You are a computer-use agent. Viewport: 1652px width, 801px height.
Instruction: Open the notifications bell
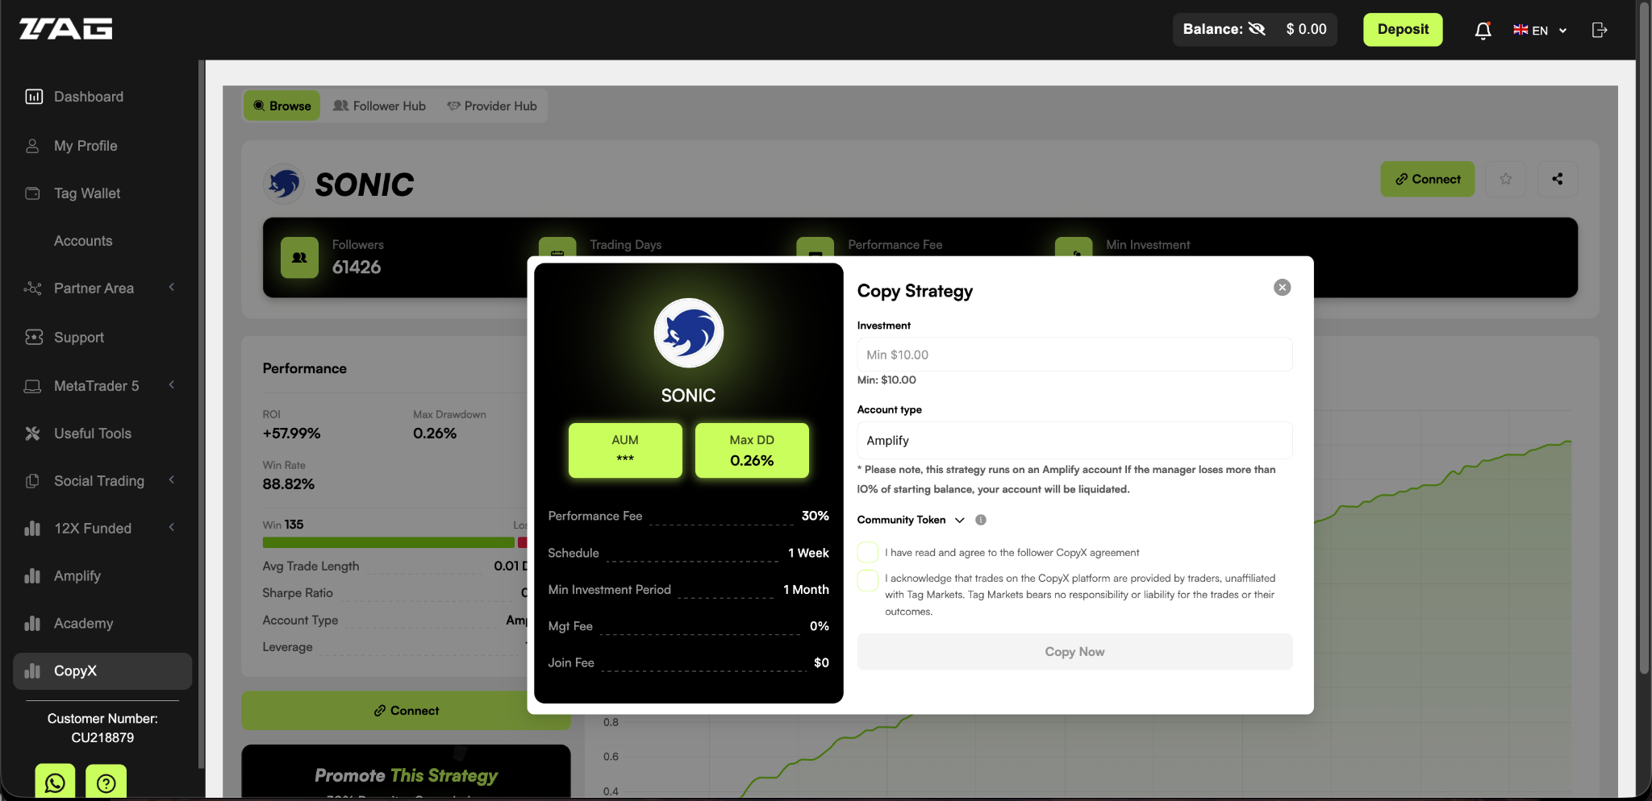[x=1482, y=30]
